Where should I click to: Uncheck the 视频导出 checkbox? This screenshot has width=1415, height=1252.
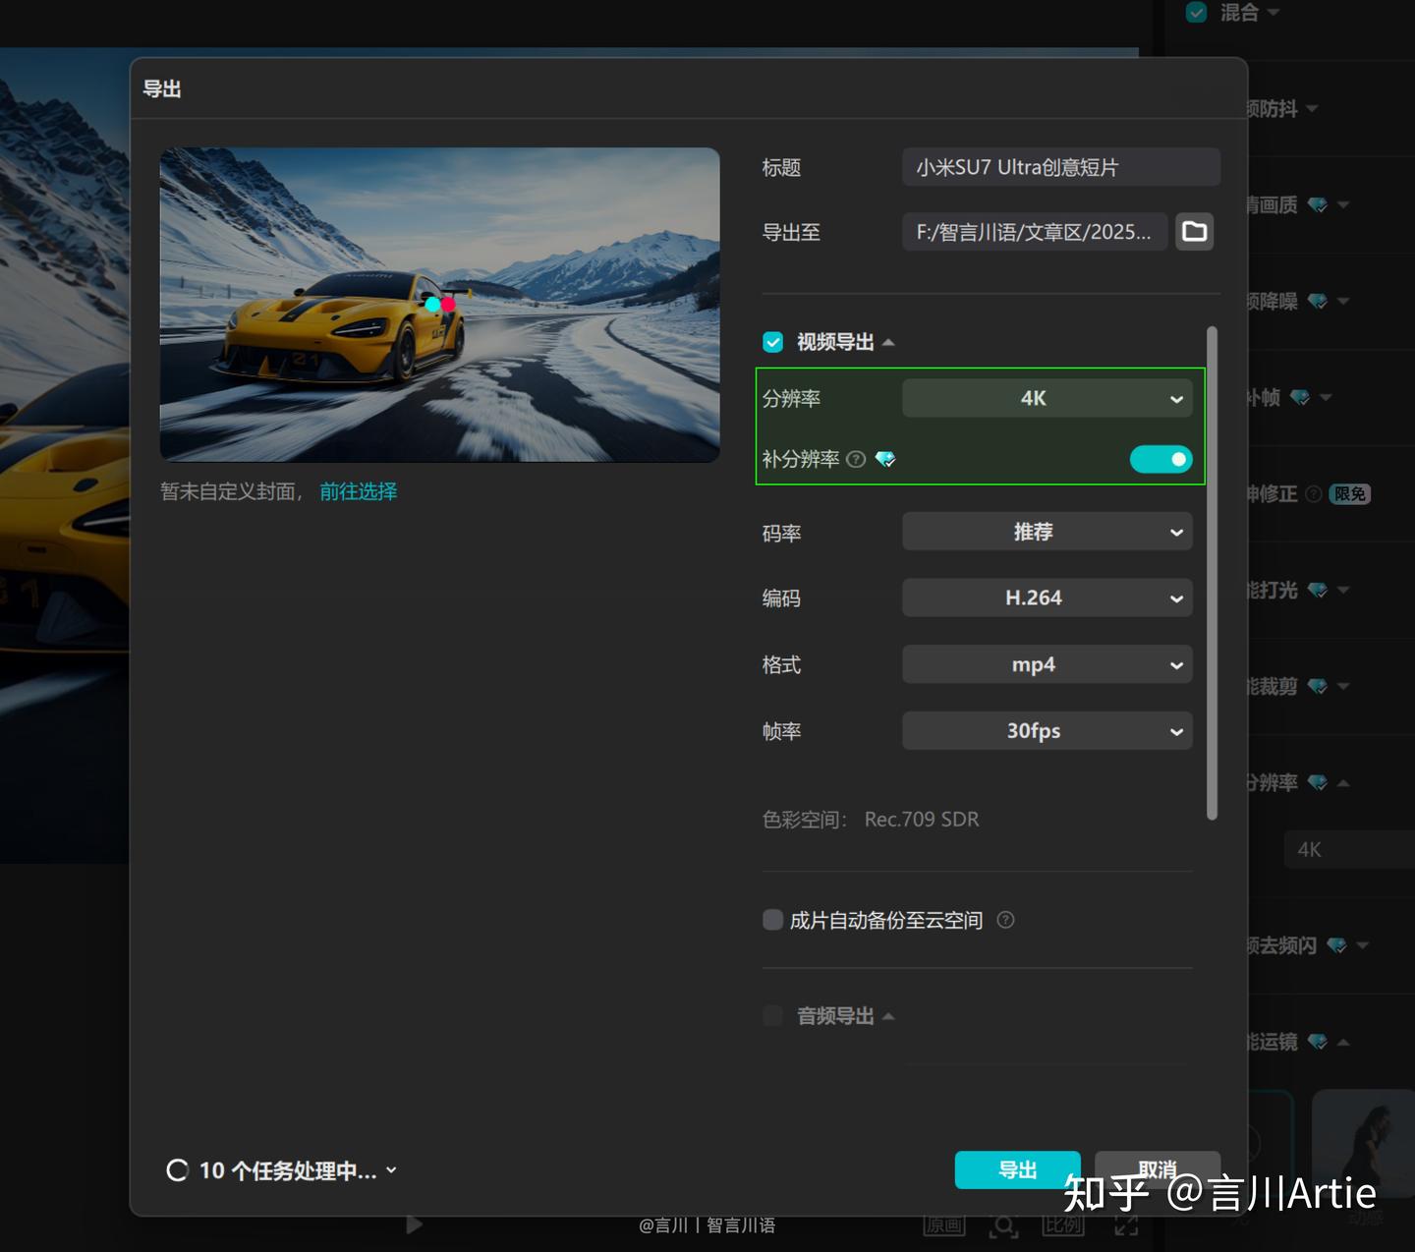(773, 342)
